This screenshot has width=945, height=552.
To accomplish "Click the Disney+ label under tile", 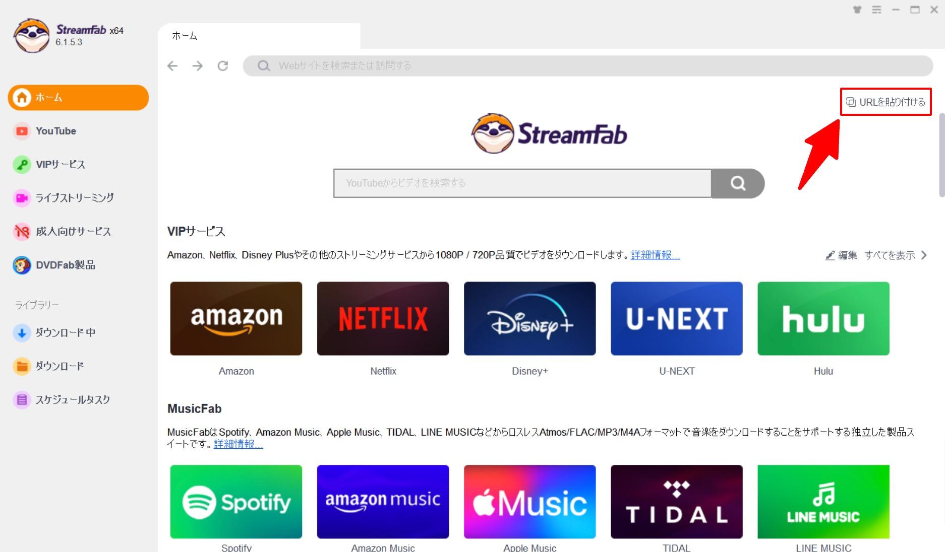I will pyautogui.click(x=529, y=371).
